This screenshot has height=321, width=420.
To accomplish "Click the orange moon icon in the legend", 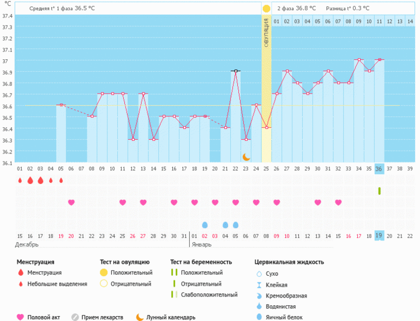I will 140,317.
